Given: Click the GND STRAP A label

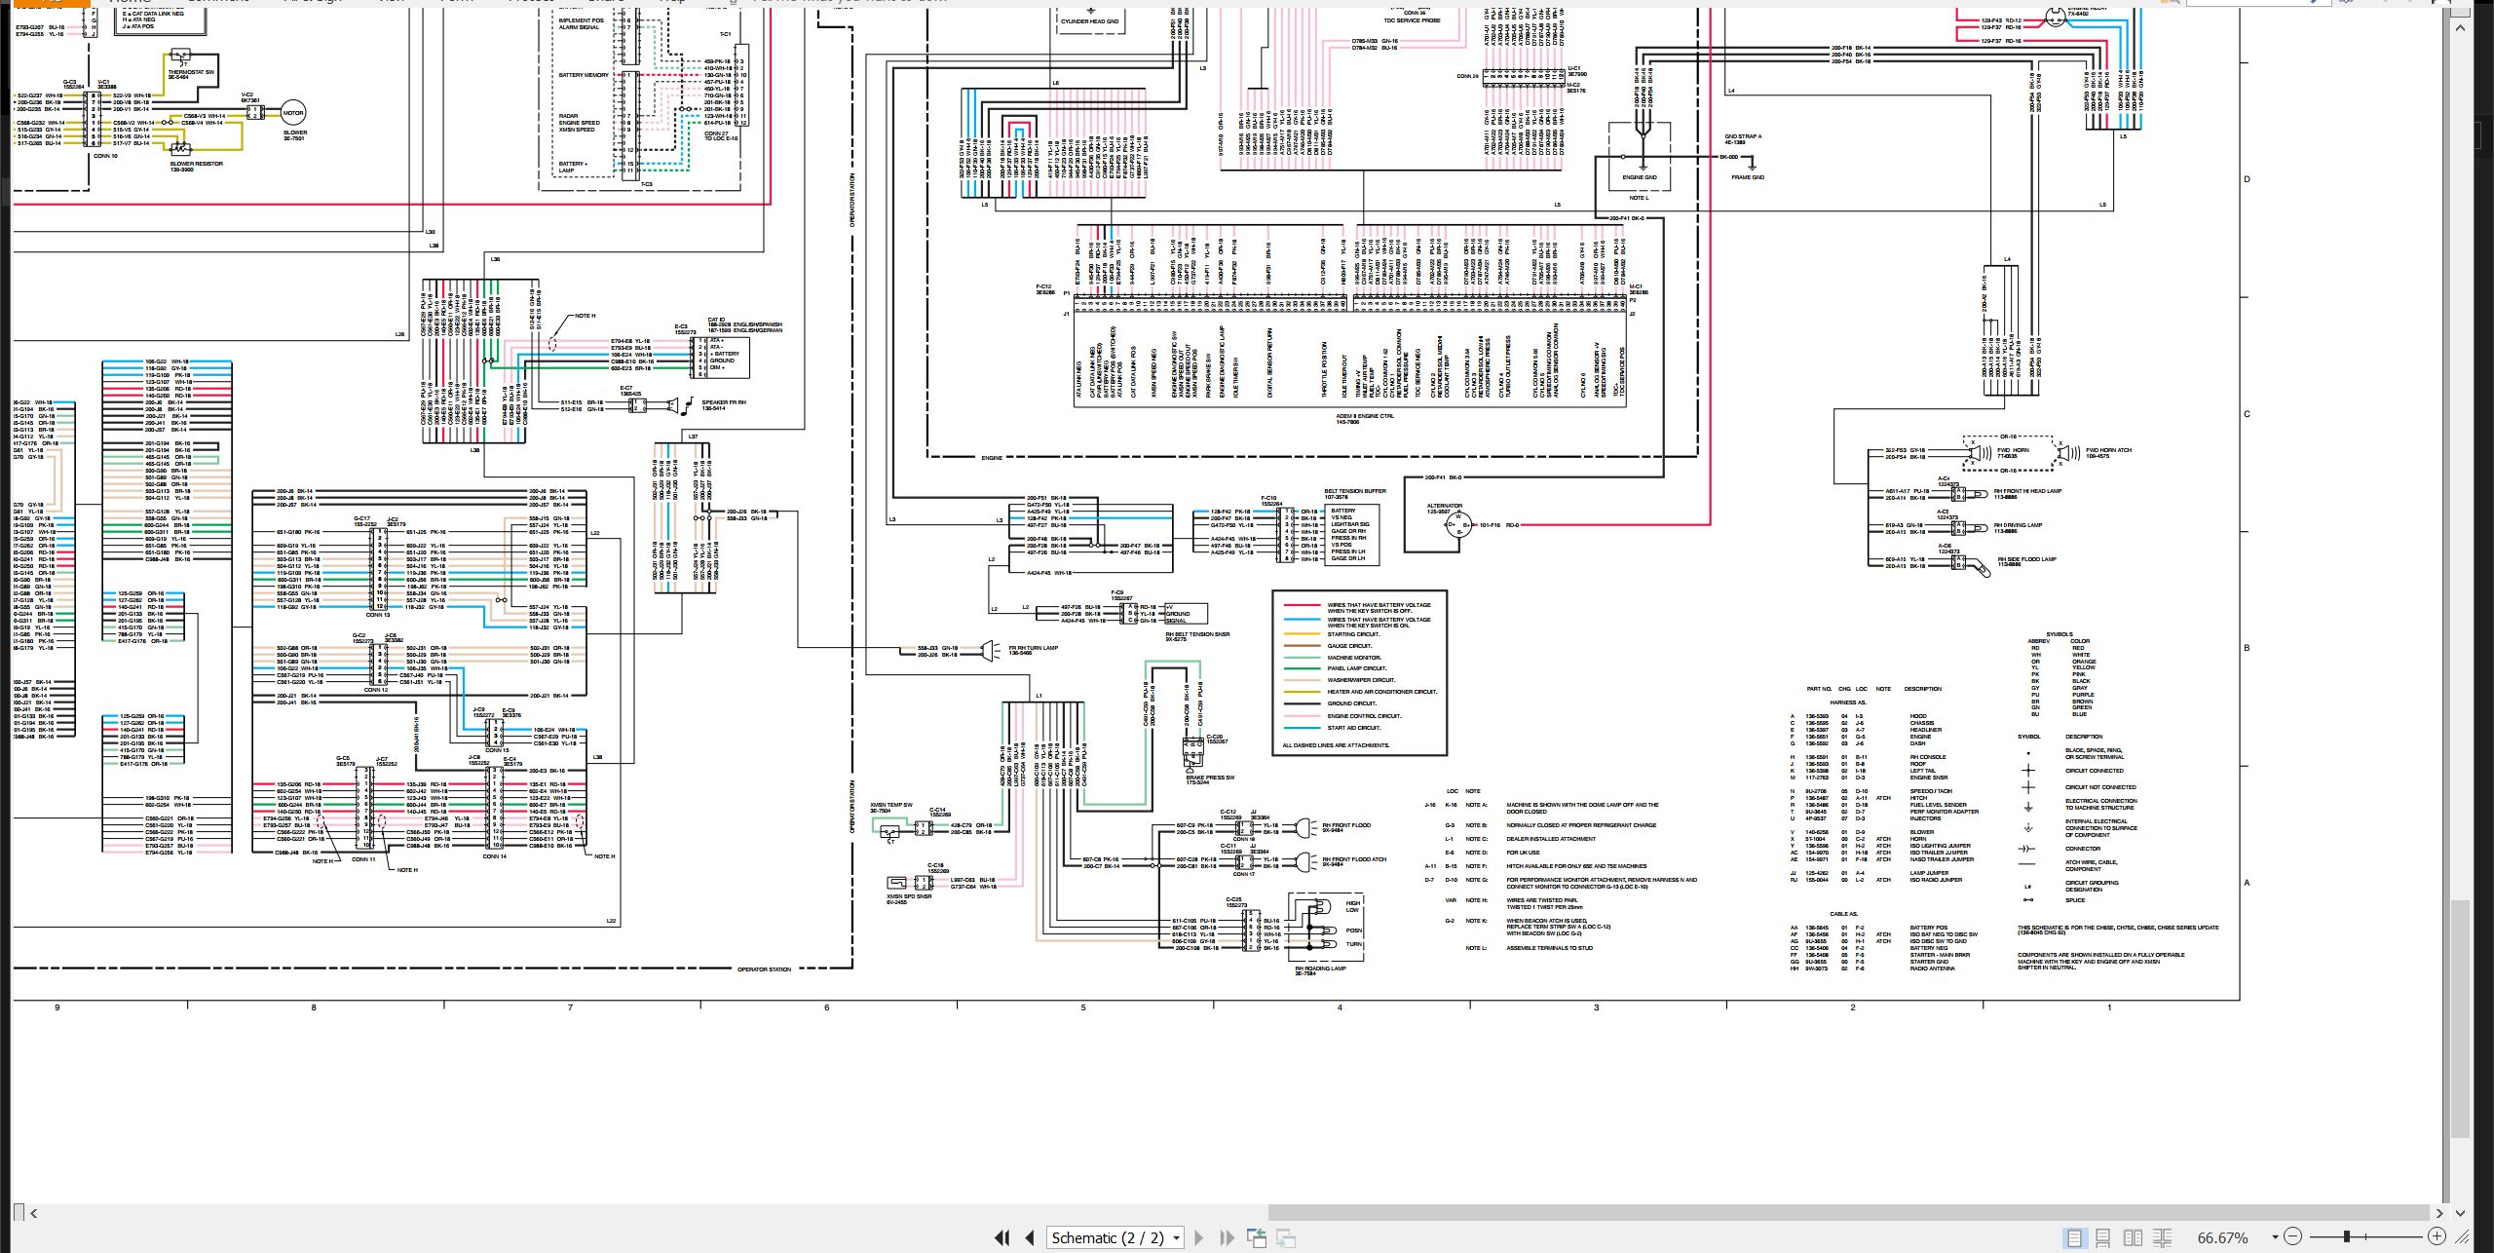Looking at the screenshot, I should click(1743, 136).
